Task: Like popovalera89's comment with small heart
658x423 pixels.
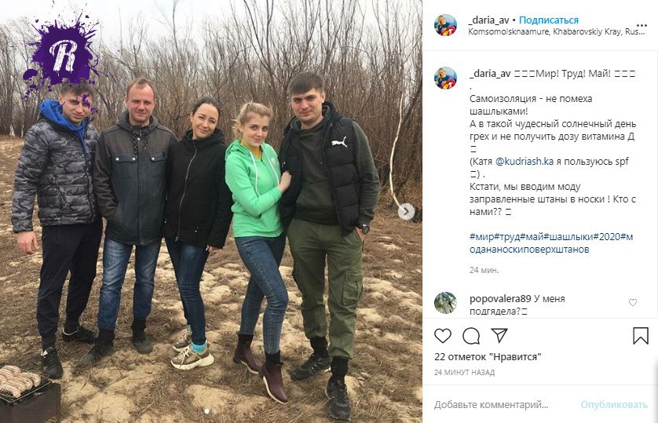Action: click(x=632, y=302)
